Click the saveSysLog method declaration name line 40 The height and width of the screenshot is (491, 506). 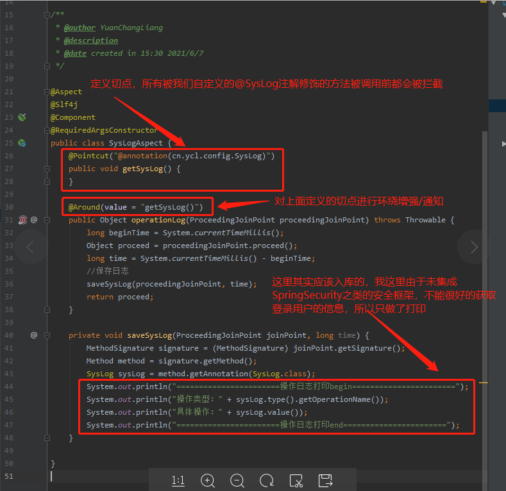149,335
